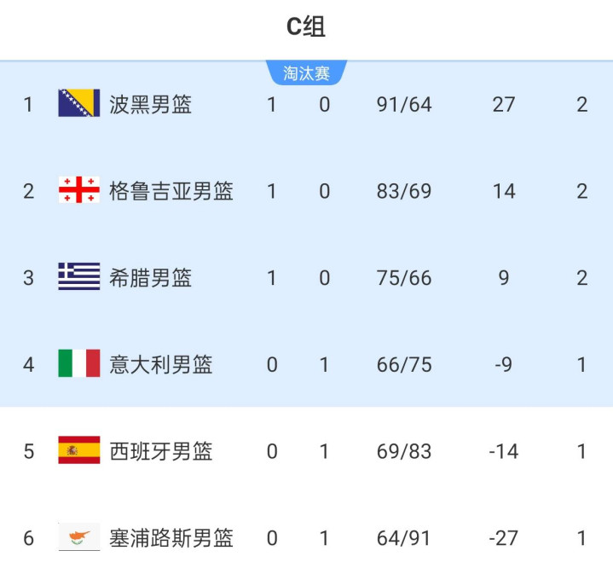Click the 91/64 score of 波黑男篮

[404, 104]
